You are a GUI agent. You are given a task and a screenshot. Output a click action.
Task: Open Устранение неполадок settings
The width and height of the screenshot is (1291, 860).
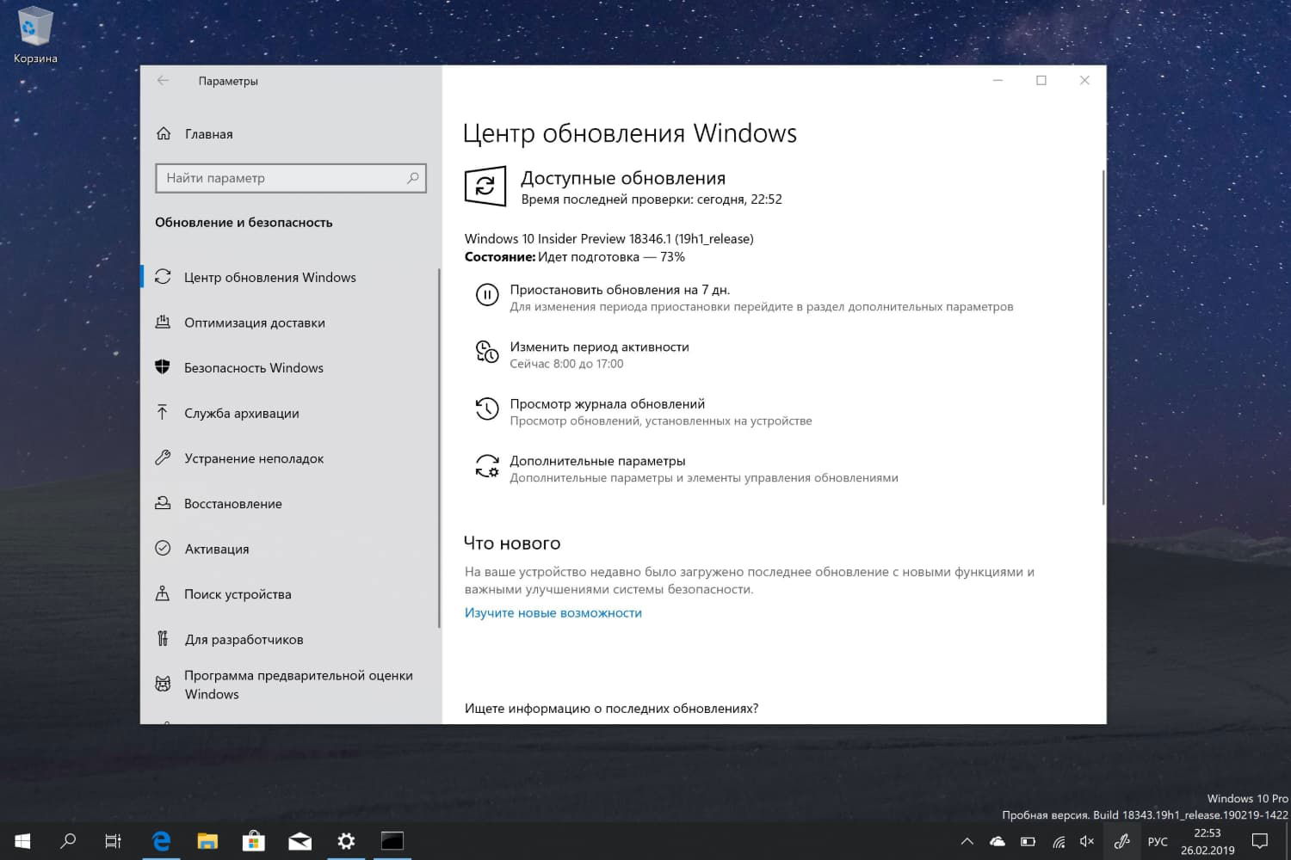(x=252, y=458)
